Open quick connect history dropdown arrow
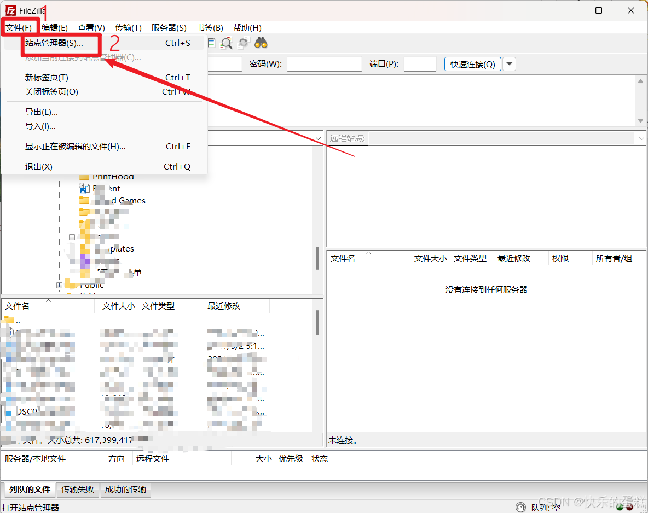 pos(510,64)
